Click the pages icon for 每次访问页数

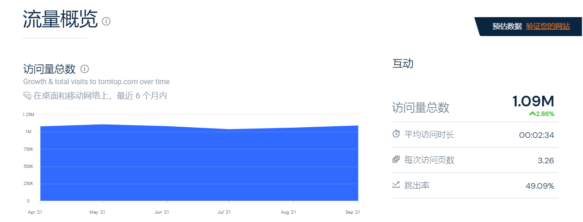(x=396, y=160)
